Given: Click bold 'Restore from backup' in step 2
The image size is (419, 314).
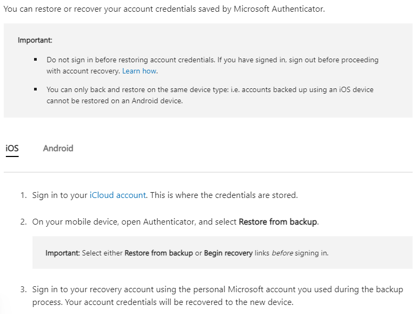Looking at the screenshot, I should pos(278,222).
